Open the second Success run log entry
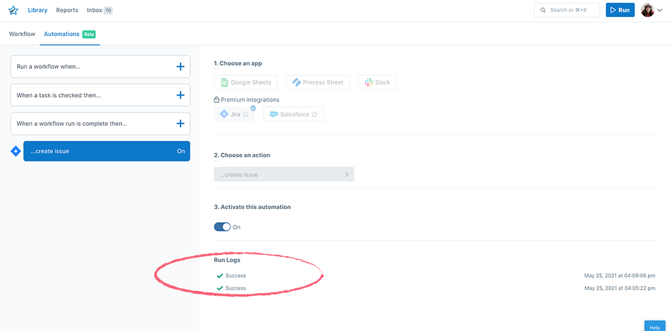The width and height of the screenshot is (672, 331). point(232,288)
